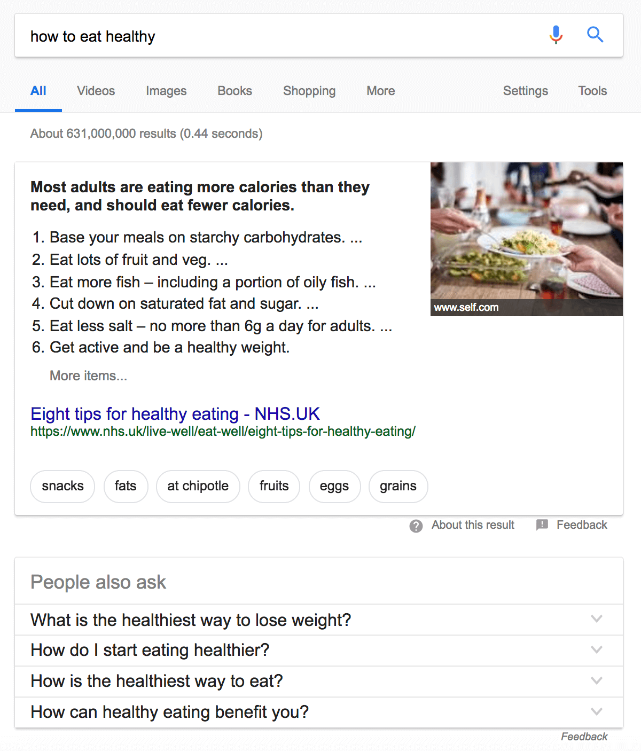Click the question mark About this result icon
641x751 pixels.
click(x=416, y=526)
